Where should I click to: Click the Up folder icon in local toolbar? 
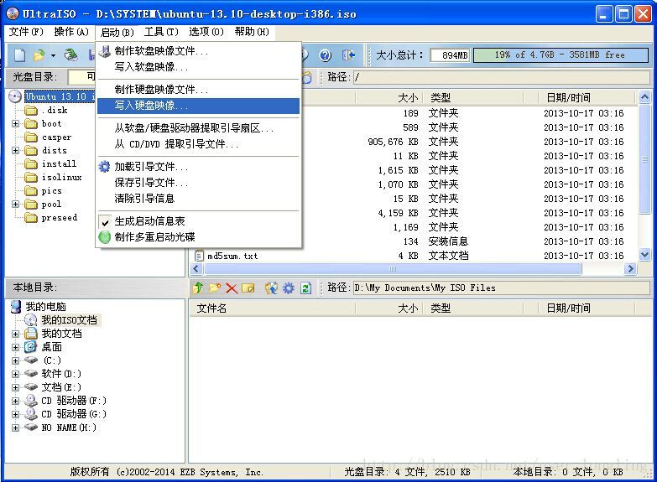[198, 288]
